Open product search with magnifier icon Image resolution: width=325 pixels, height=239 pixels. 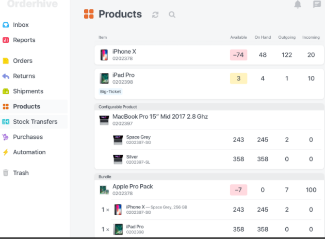172,15
